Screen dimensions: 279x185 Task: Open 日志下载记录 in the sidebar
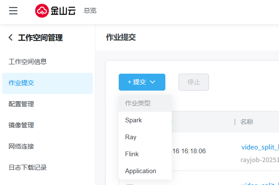click(x=28, y=168)
